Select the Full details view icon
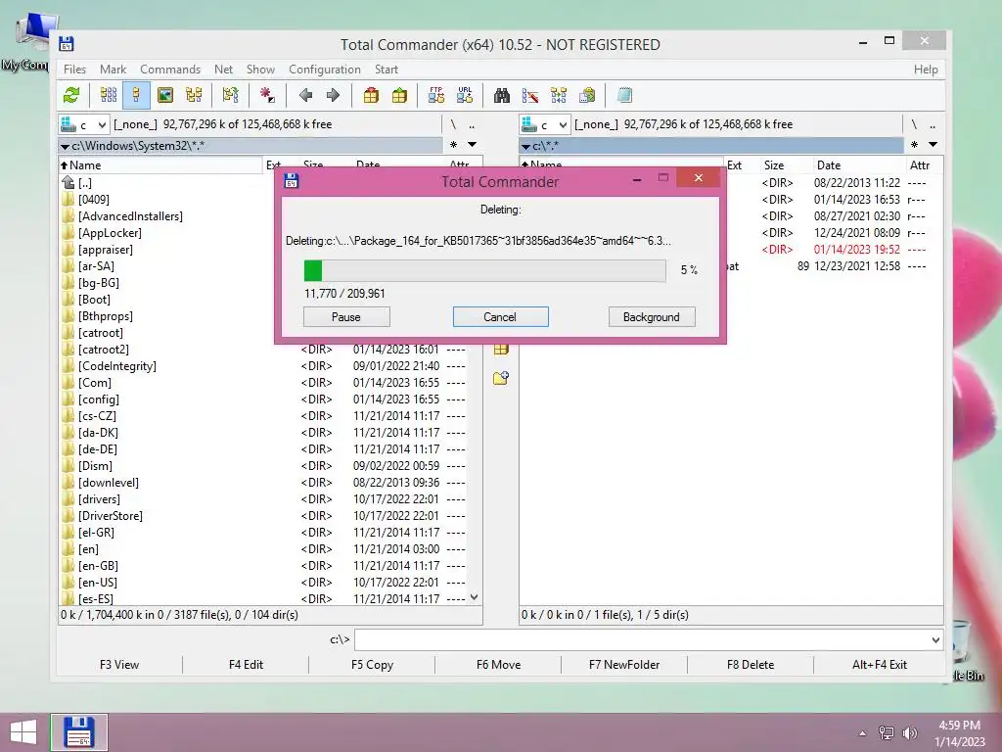Screen dimensions: 1002x752 pos(136,96)
